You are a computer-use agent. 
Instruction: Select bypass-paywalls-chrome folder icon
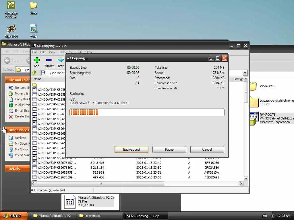[254, 102]
